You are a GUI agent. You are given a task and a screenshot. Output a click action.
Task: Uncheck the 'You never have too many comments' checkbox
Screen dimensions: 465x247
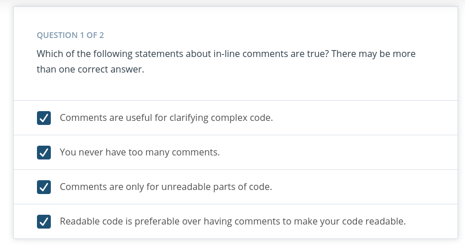(x=44, y=153)
